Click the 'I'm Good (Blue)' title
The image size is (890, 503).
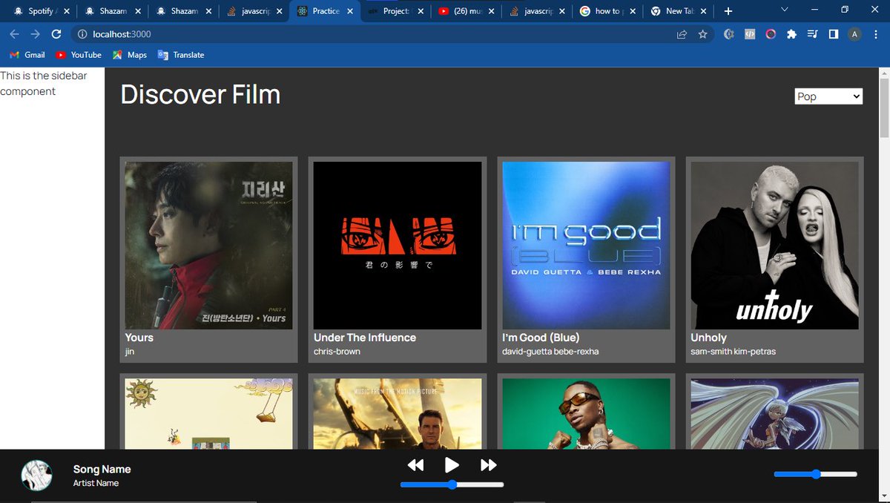pos(541,338)
